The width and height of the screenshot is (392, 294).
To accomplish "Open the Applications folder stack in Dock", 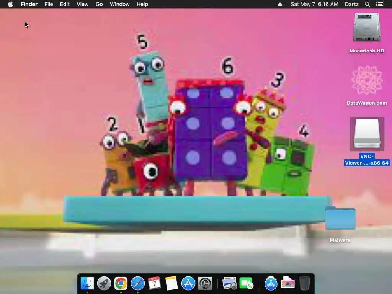I will [271, 283].
